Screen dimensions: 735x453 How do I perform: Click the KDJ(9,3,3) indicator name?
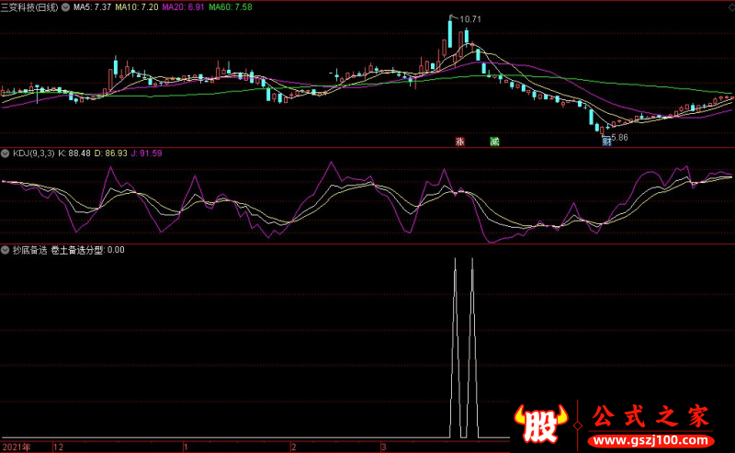pyautogui.click(x=33, y=153)
